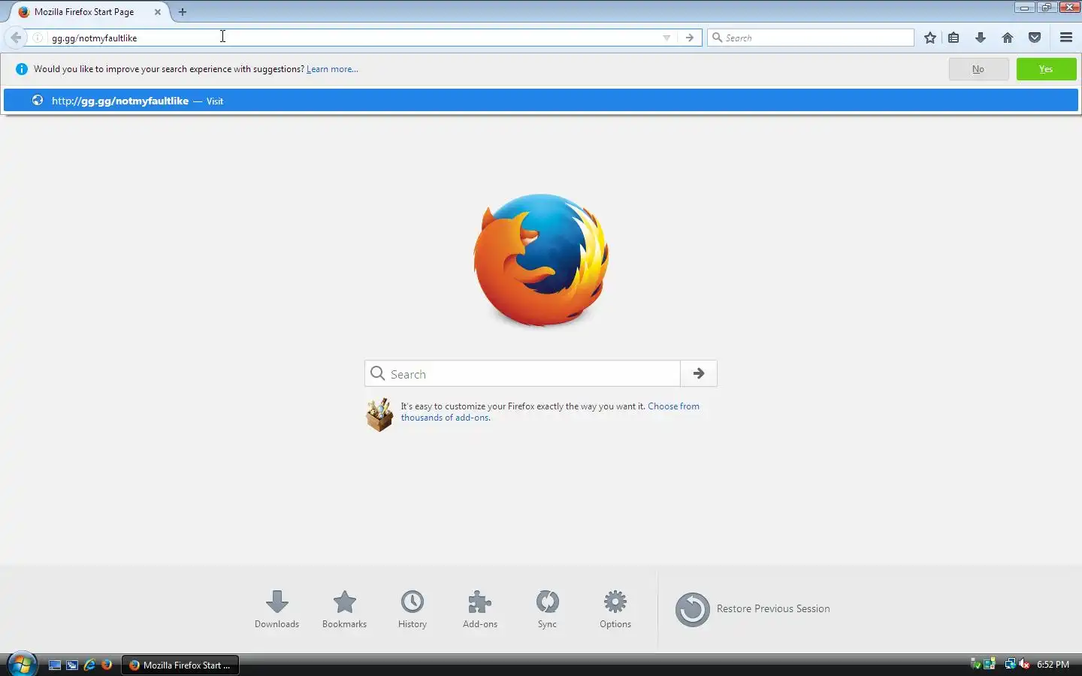Bookmark this page with the star icon
The image size is (1082, 676).
point(930,38)
